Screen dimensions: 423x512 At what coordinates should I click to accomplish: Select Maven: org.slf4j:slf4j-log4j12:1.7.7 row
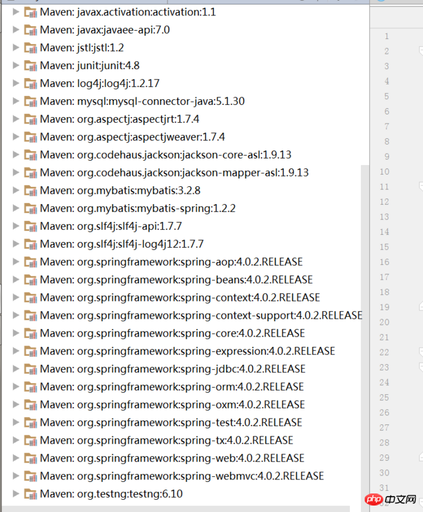[x=122, y=244]
